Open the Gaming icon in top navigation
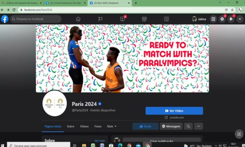This screenshot has height=147, width=245. 167,19
